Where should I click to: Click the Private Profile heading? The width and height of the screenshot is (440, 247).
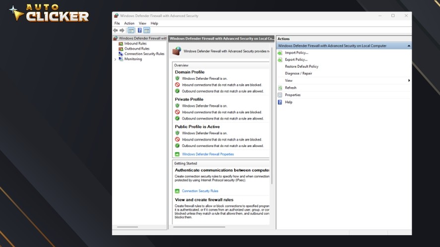pyautogui.click(x=189, y=99)
